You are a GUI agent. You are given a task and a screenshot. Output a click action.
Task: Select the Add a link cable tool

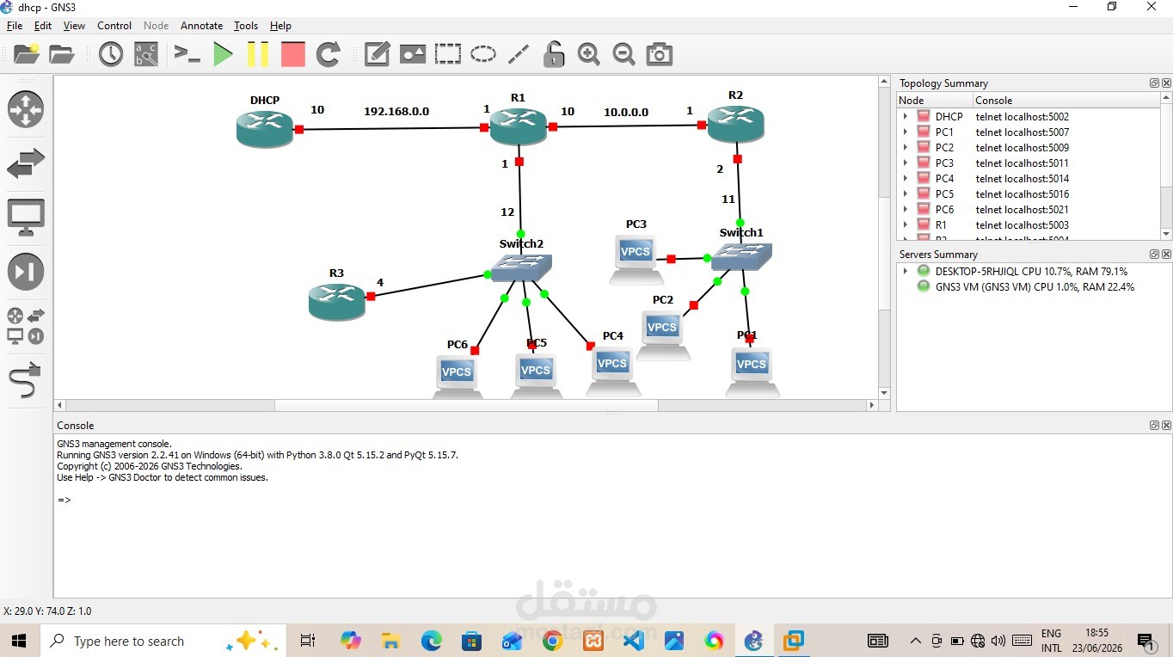tap(26, 380)
